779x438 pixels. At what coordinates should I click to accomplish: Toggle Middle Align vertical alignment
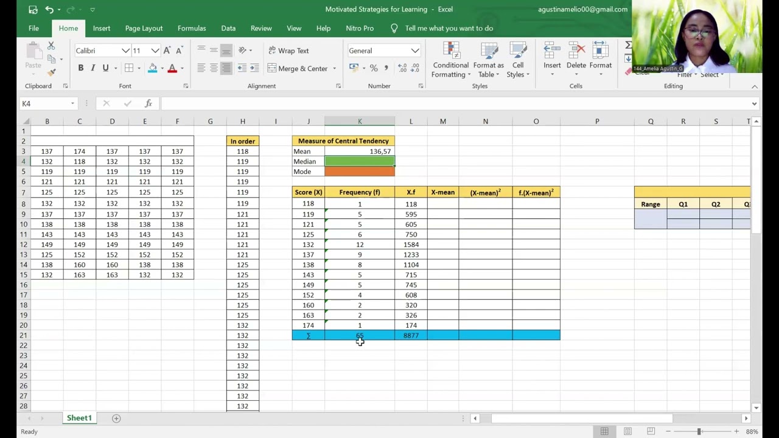click(214, 50)
